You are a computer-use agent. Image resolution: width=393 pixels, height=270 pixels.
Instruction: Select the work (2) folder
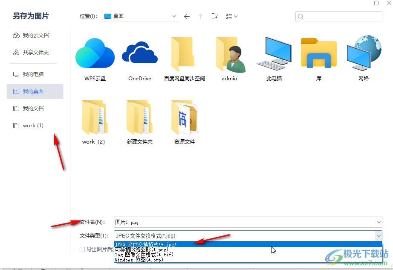pyautogui.click(x=94, y=117)
